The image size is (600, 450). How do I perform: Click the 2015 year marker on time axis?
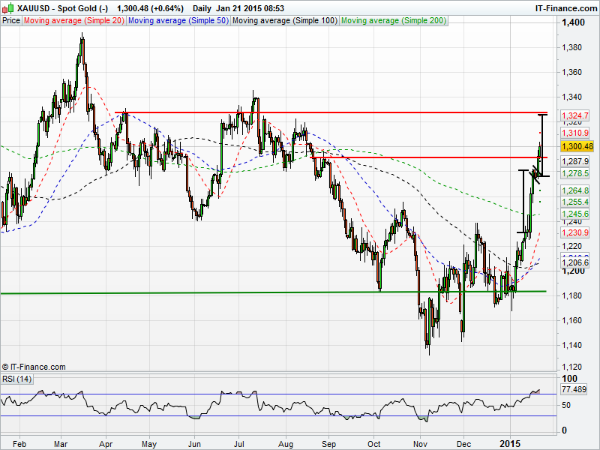510,443
